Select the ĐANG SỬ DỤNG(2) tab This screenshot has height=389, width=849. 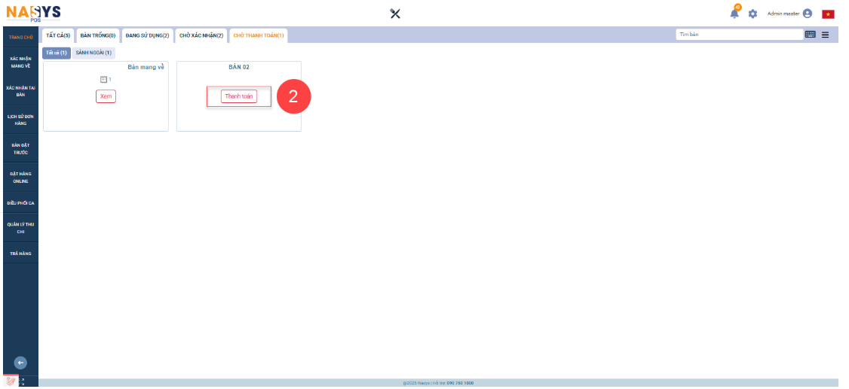pos(147,35)
